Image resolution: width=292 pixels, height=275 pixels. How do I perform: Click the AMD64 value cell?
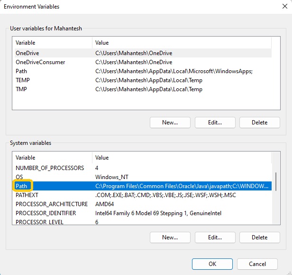coord(104,204)
